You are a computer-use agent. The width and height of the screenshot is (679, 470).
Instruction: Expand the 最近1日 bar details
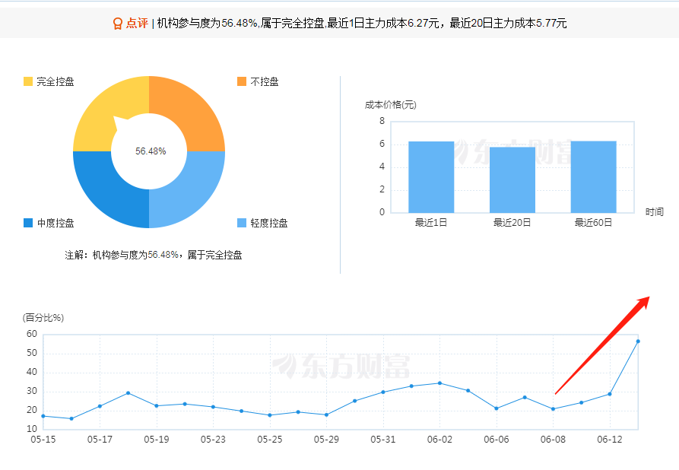point(430,175)
